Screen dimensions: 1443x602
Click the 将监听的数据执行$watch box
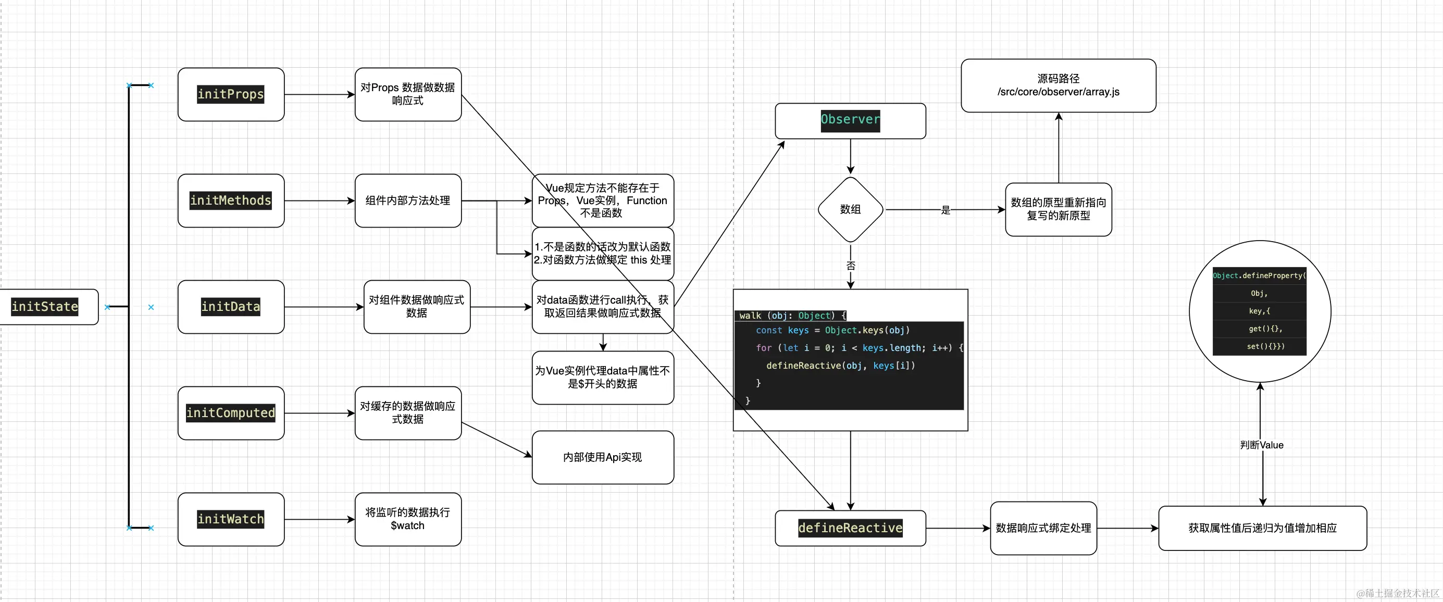[x=408, y=519]
